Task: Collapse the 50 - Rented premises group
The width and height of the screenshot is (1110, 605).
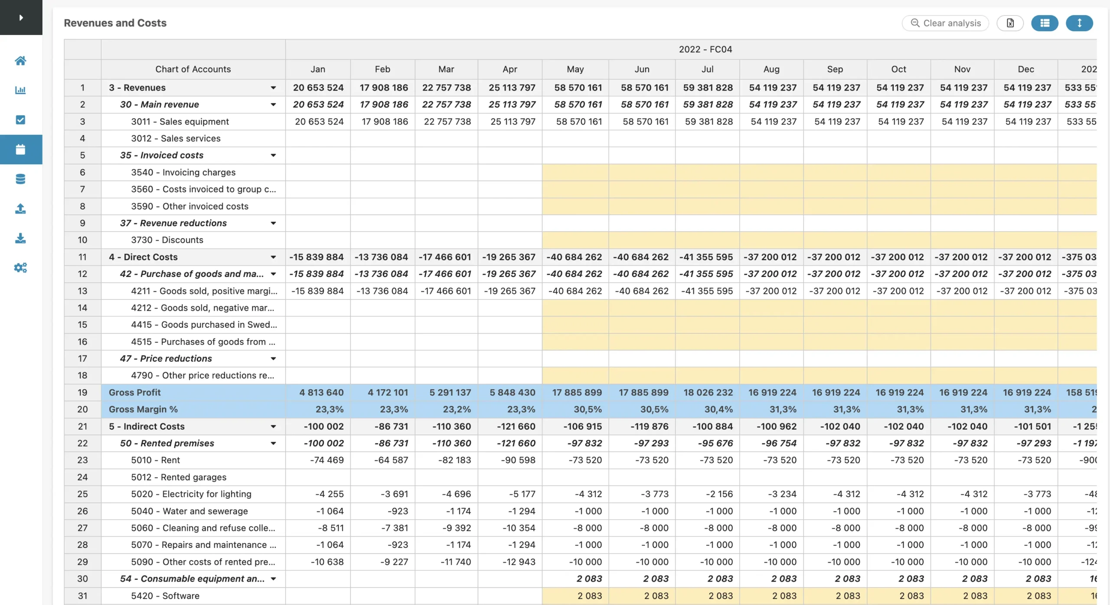Action: (273, 443)
